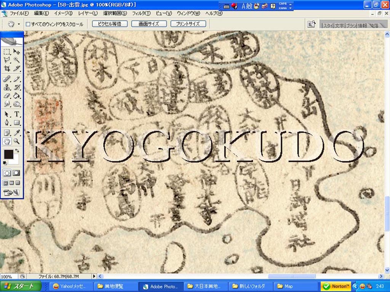Click the background color swatch
Screen dimensions: 390x292
click(x=16, y=161)
